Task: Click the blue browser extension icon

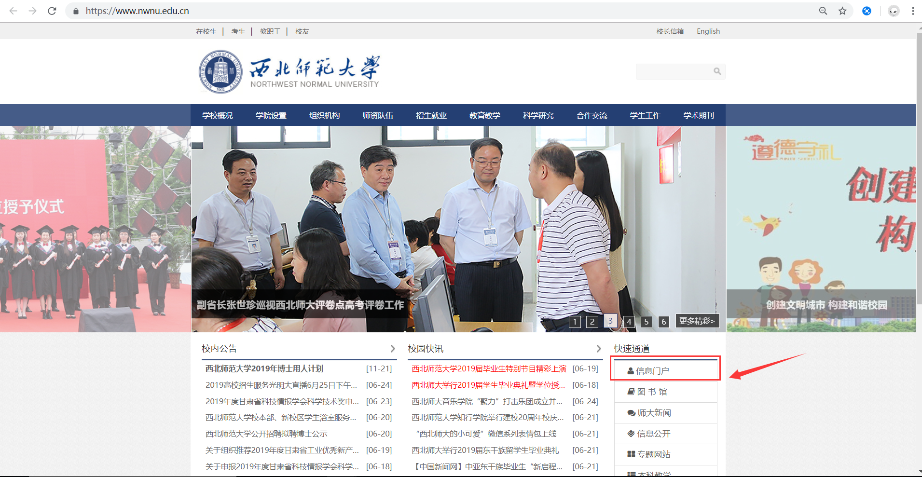Action: click(x=867, y=11)
